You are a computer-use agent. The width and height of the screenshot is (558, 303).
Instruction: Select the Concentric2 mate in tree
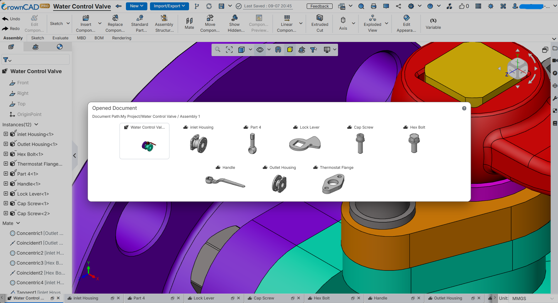37,253
